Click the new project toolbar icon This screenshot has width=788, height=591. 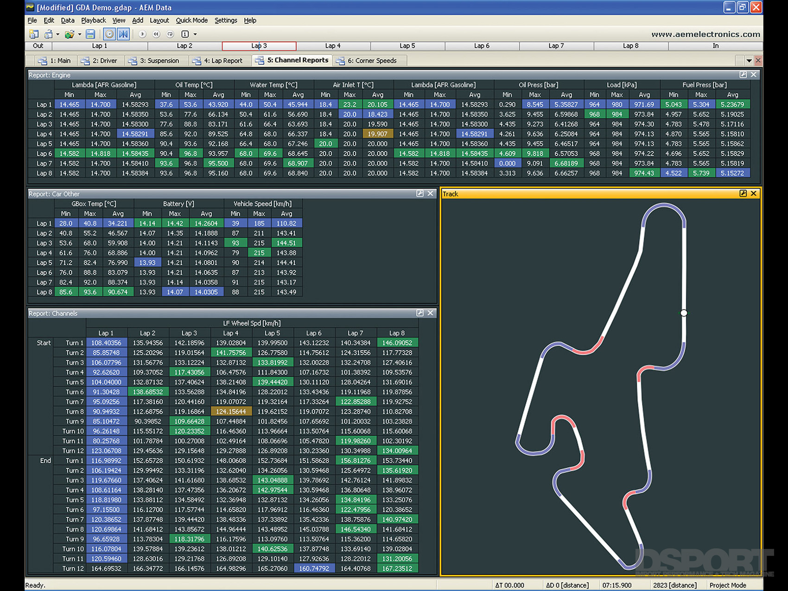coord(34,34)
